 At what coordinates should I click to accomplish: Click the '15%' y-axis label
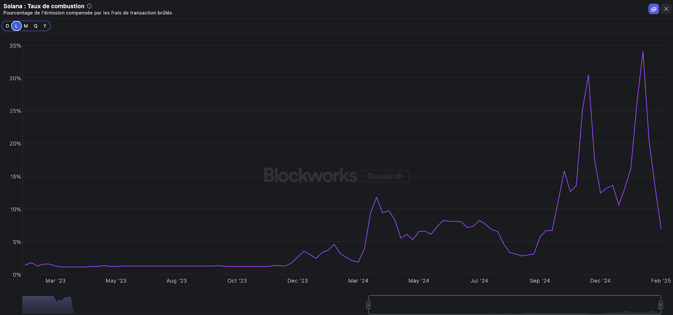point(16,177)
